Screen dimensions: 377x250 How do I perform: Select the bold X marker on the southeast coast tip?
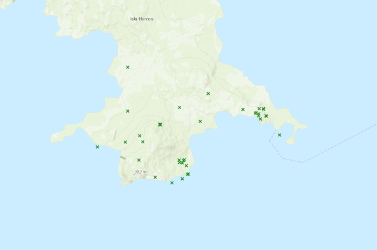(x=188, y=174)
